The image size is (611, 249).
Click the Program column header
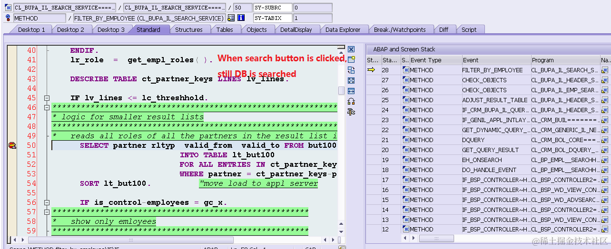[565, 60]
